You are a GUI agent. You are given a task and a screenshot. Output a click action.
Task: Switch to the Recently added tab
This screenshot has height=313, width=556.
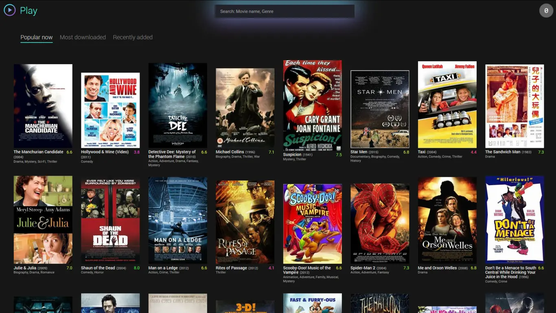point(133,37)
